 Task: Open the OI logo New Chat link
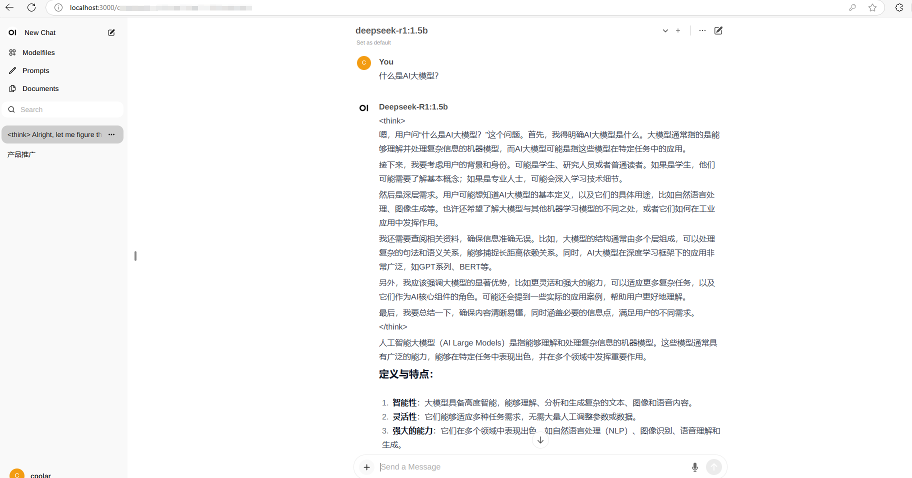pos(32,32)
